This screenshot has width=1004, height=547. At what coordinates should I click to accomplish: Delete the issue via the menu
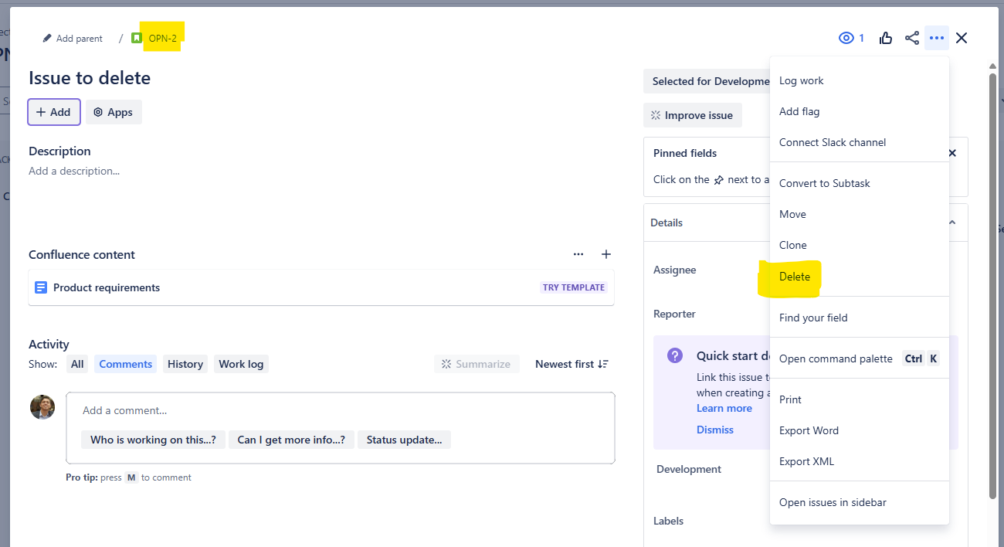click(859, 277)
